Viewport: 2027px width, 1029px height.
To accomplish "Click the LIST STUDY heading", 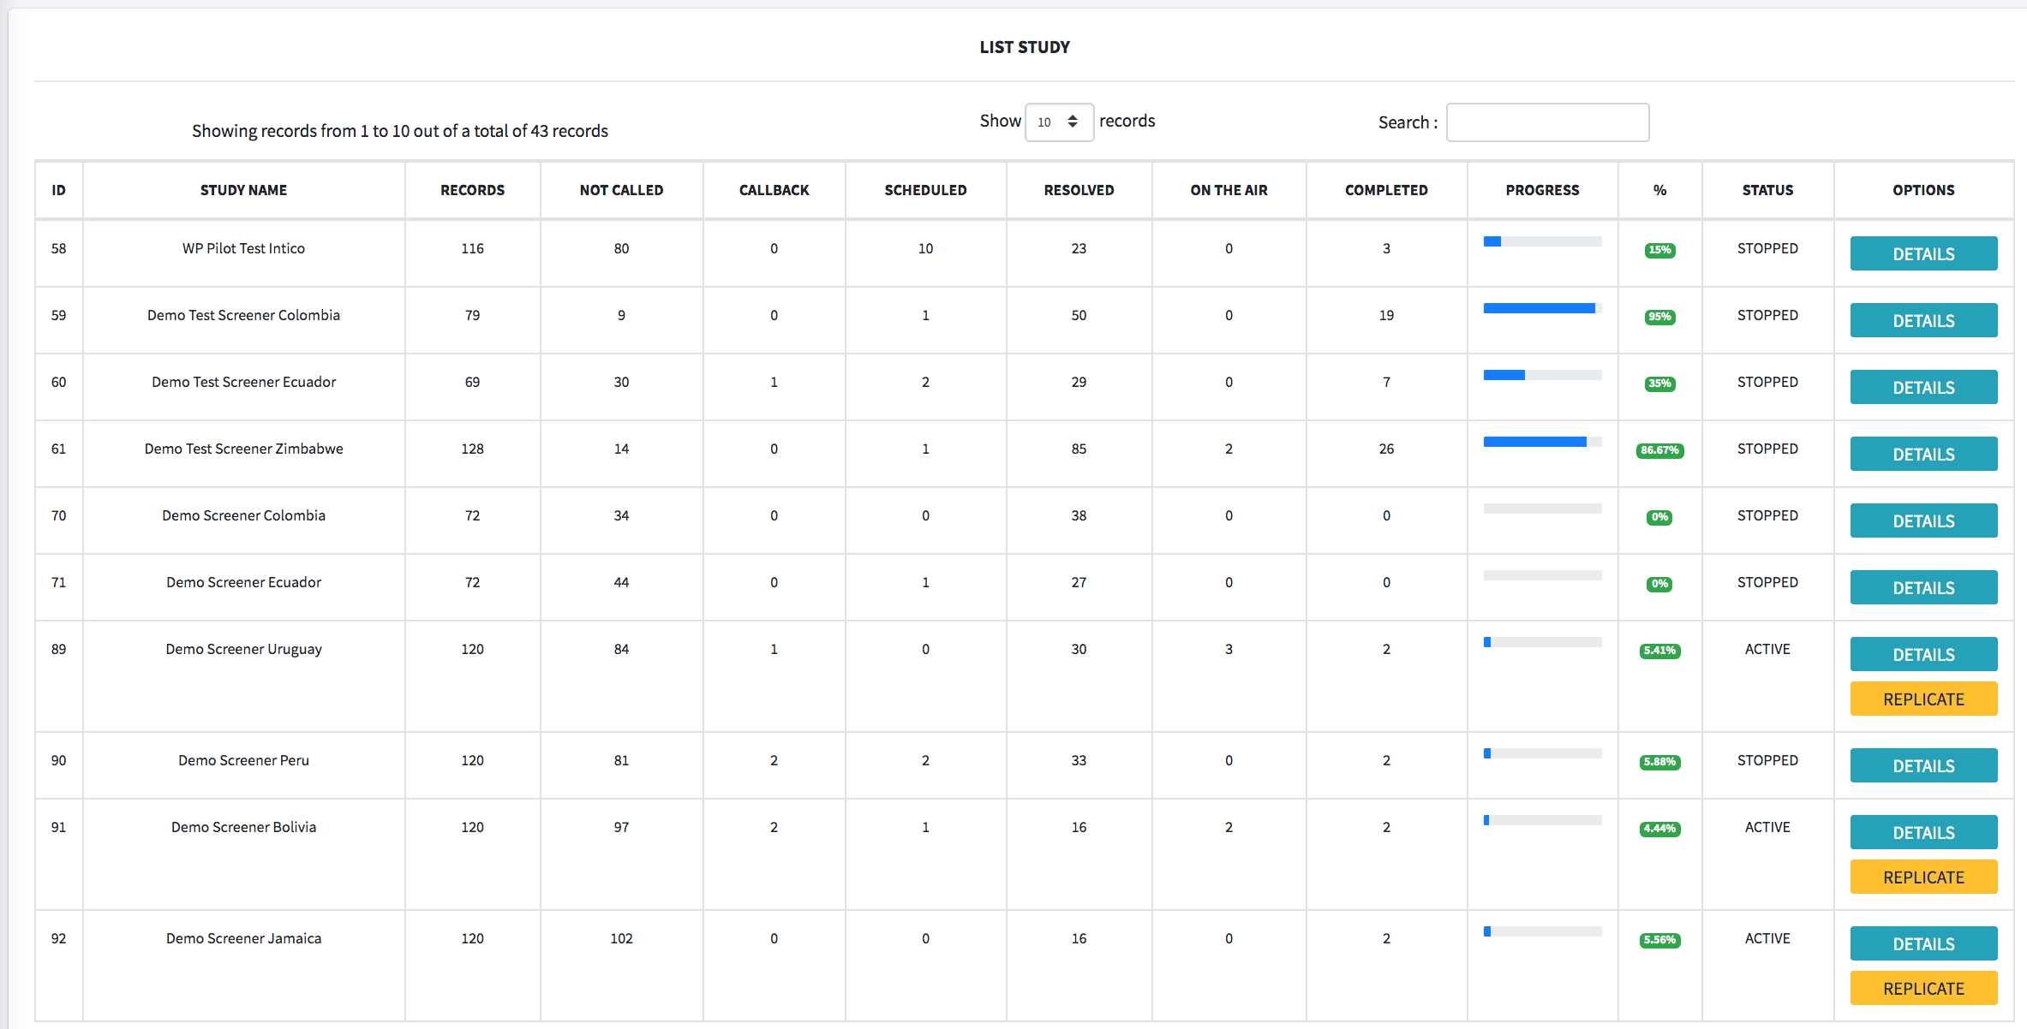I will coord(1025,47).
